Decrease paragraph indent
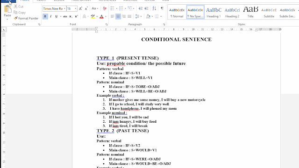 [141, 8]
